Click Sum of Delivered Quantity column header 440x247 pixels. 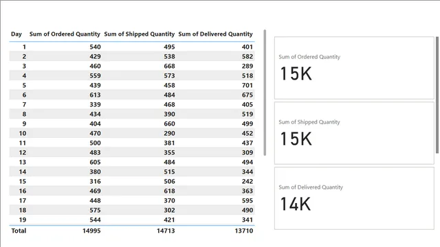tap(215, 34)
